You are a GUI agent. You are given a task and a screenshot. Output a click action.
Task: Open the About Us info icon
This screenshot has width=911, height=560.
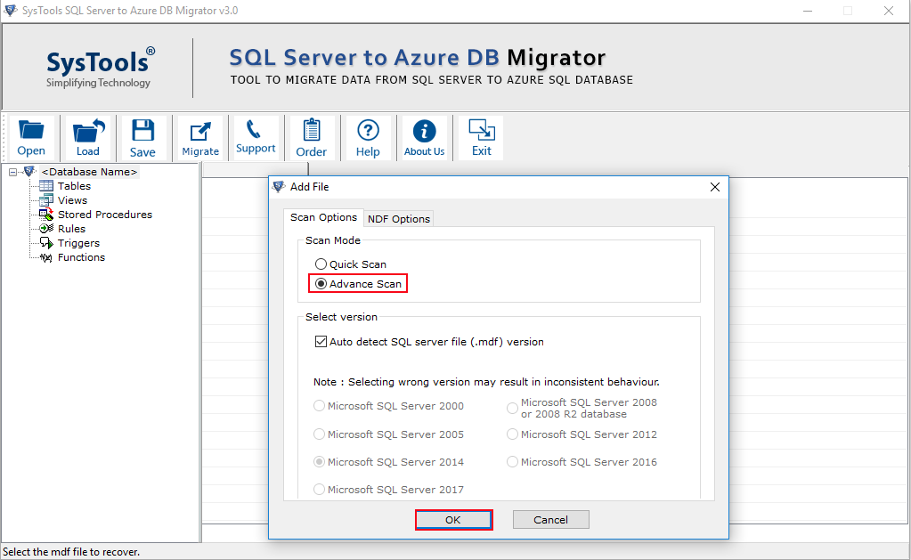pyautogui.click(x=425, y=137)
